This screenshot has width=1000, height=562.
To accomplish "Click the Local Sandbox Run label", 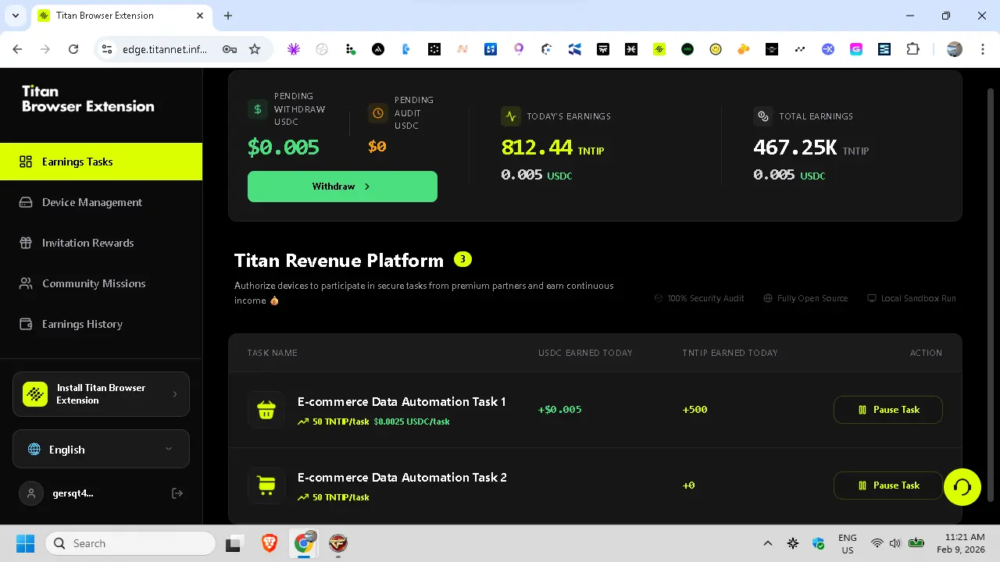I will (x=912, y=298).
